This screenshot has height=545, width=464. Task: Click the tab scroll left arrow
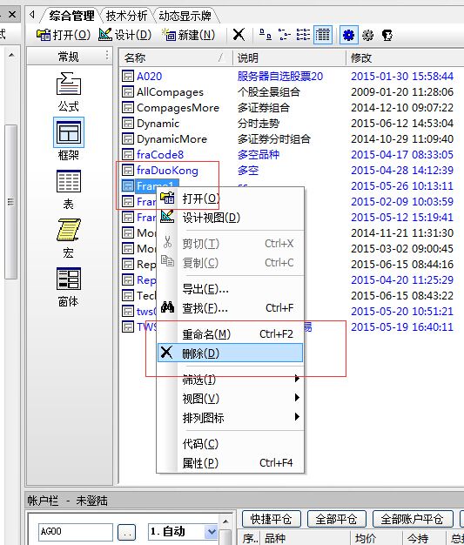[x=32, y=15]
